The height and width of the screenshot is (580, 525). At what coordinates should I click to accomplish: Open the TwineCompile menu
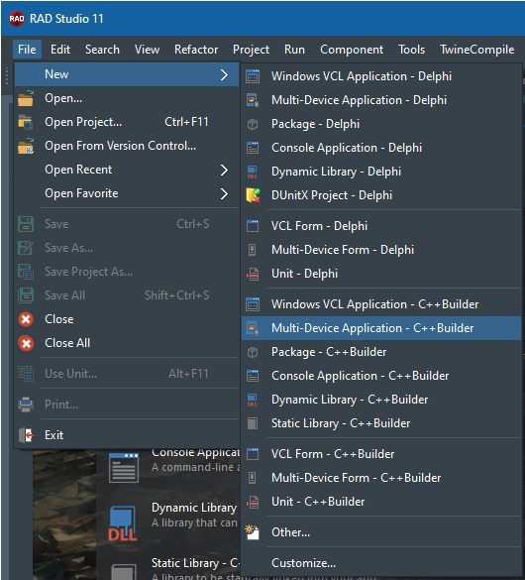pos(477,50)
